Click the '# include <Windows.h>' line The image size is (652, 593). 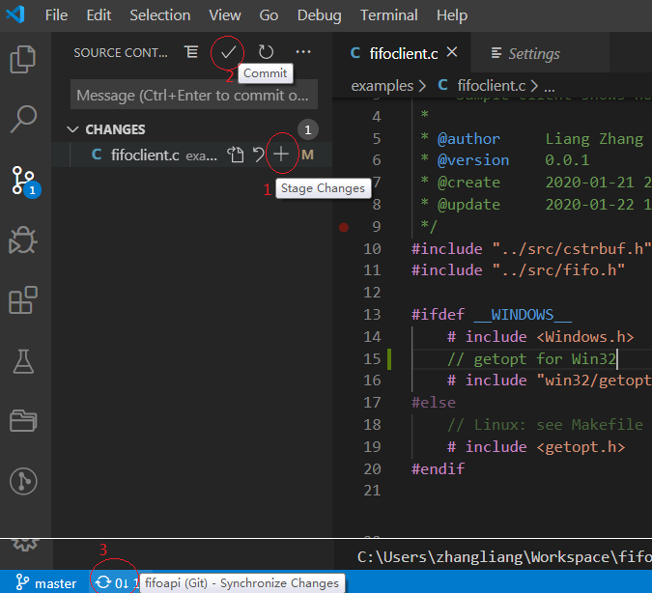(541, 336)
